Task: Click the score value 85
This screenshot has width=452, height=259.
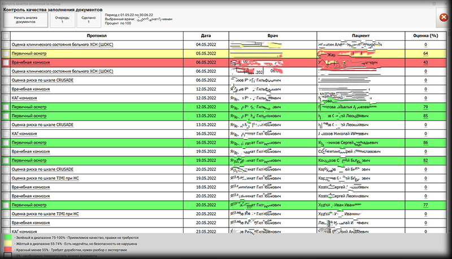Action: [425, 116]
